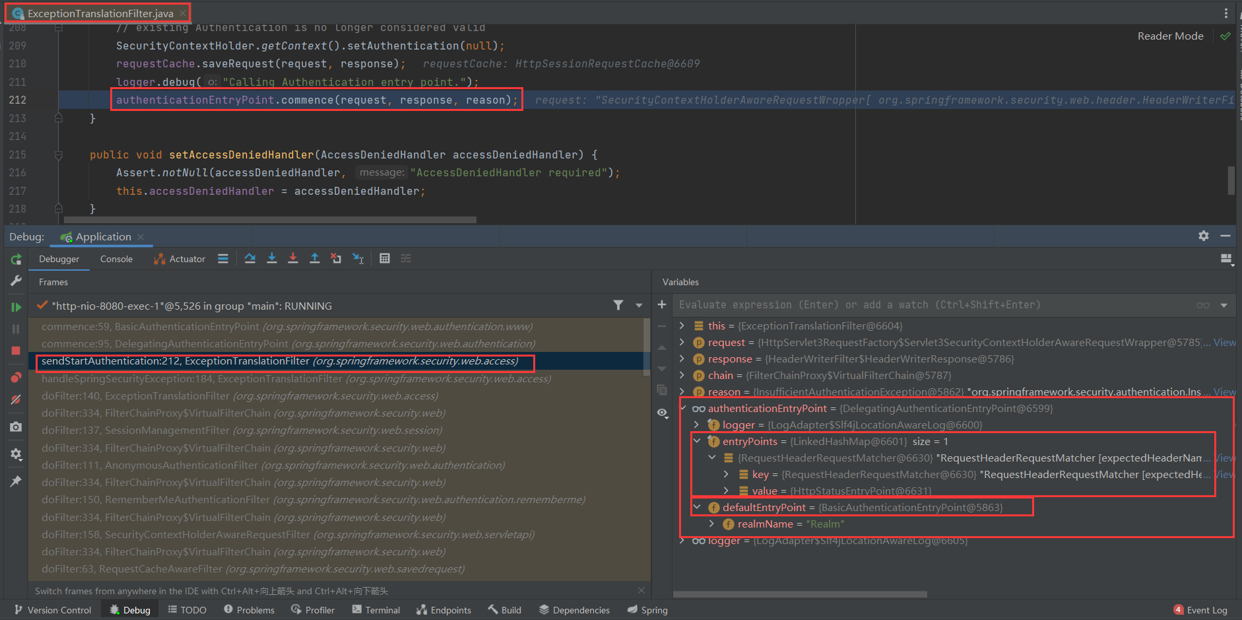Click the Pin Tab icon

coord(16,481)
